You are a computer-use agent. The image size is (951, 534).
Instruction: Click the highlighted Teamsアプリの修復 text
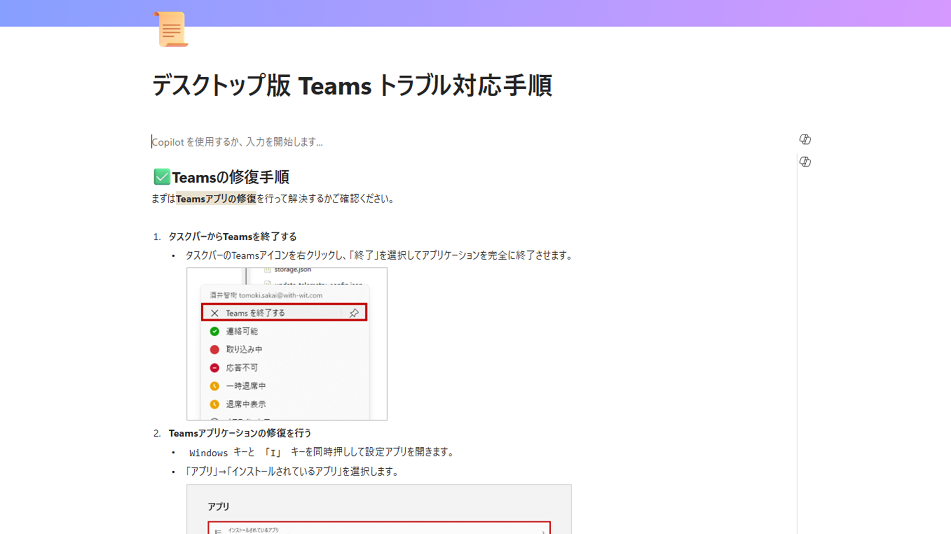coord(216,199)
